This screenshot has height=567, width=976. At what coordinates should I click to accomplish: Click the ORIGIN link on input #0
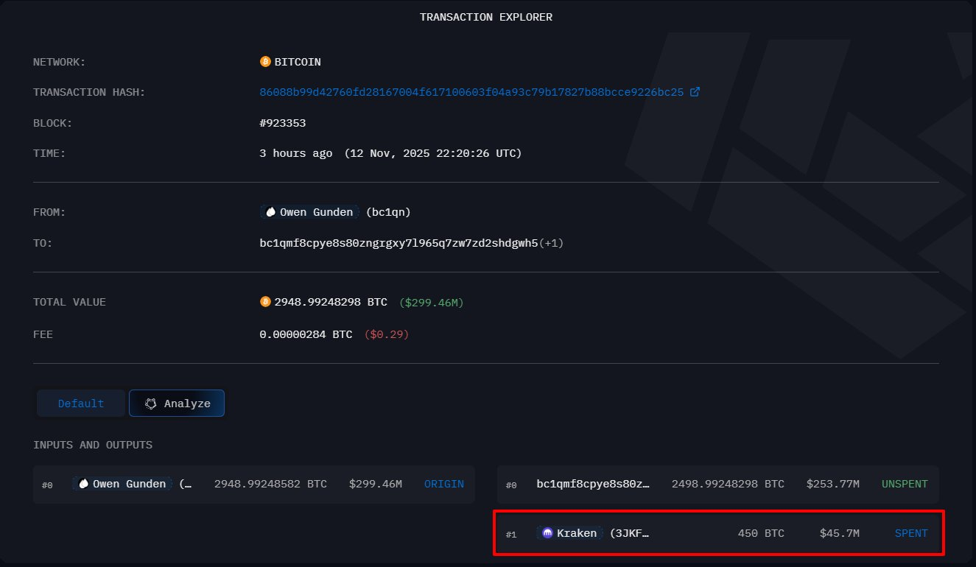[443, 485]
